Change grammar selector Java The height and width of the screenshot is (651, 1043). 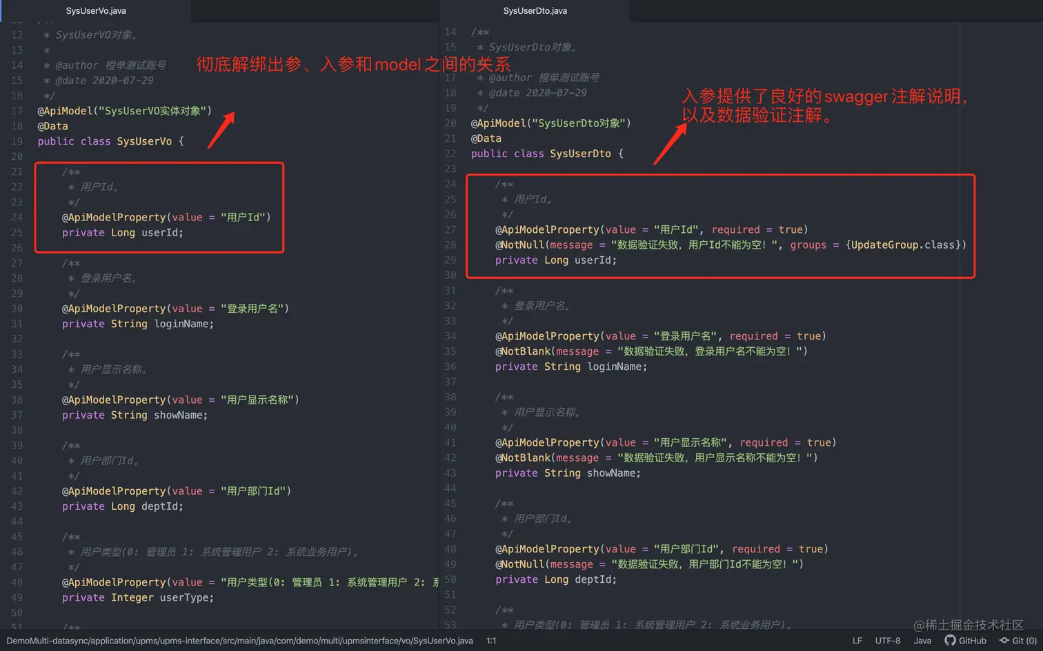tap(922, 641)
